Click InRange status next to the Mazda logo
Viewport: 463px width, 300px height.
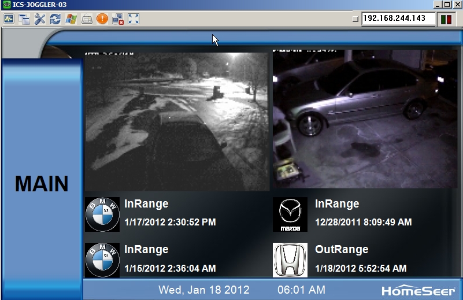(337, 203)
